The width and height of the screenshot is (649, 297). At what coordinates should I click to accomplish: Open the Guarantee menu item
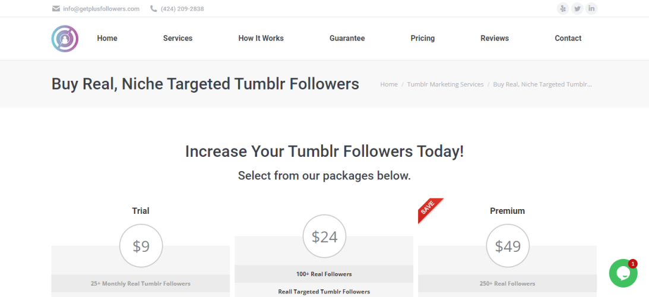pos(347,38)
